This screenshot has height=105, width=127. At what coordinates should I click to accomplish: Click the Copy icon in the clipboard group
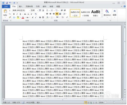10,14
